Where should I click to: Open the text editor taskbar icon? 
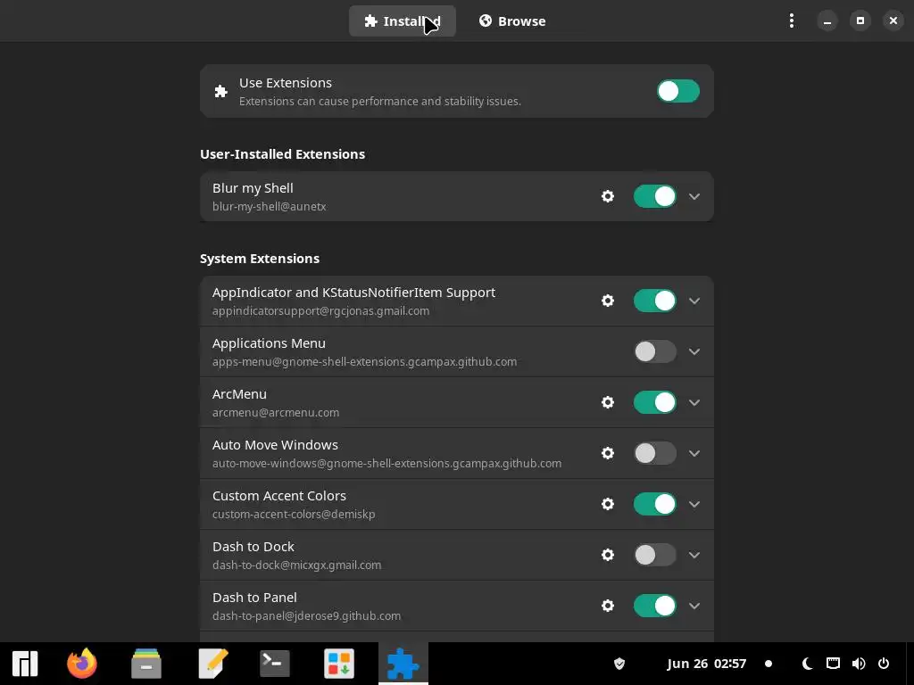212,664
